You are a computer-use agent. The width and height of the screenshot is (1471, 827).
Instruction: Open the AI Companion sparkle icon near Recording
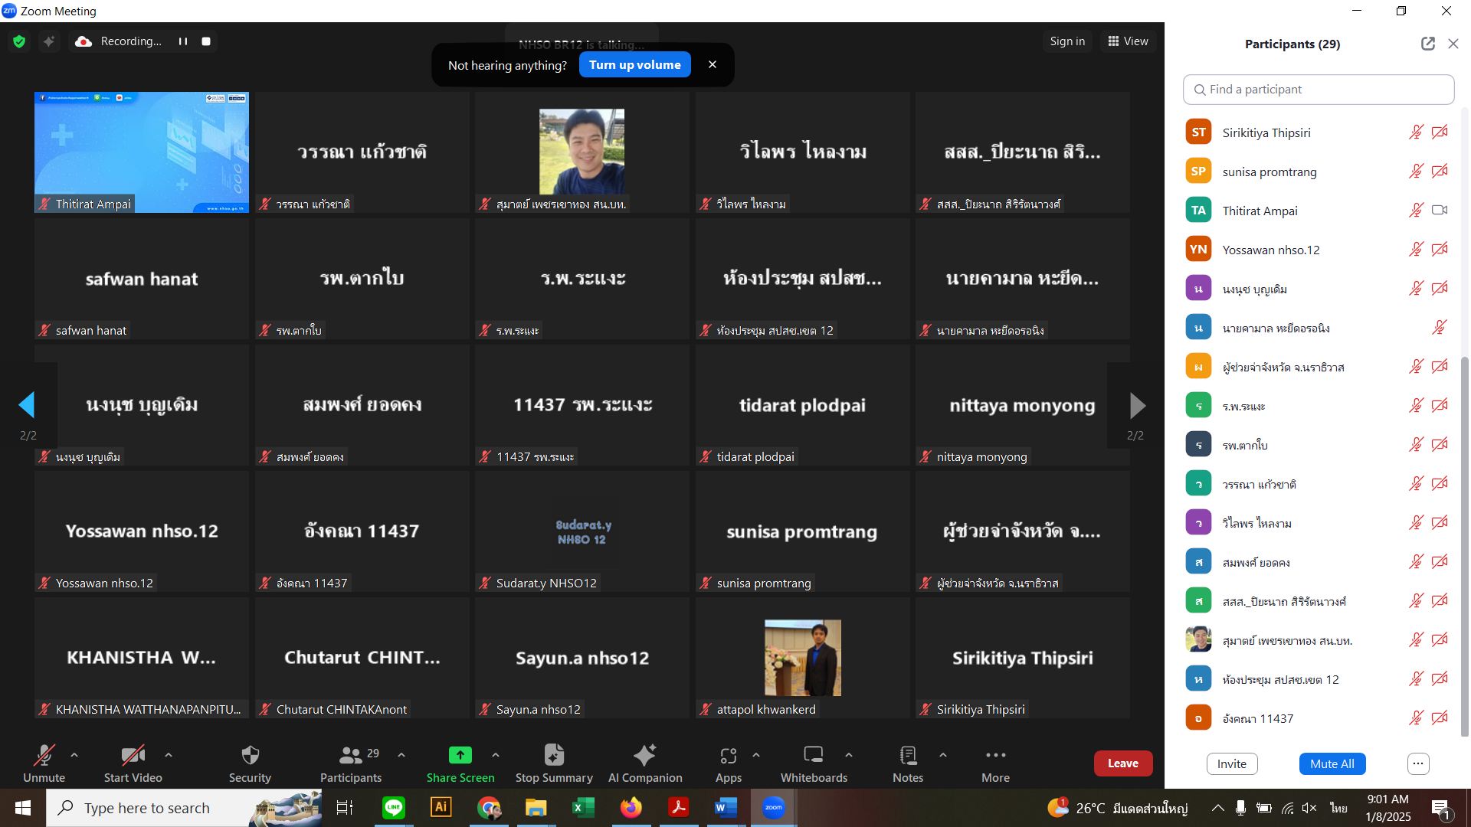click(49, 41)
